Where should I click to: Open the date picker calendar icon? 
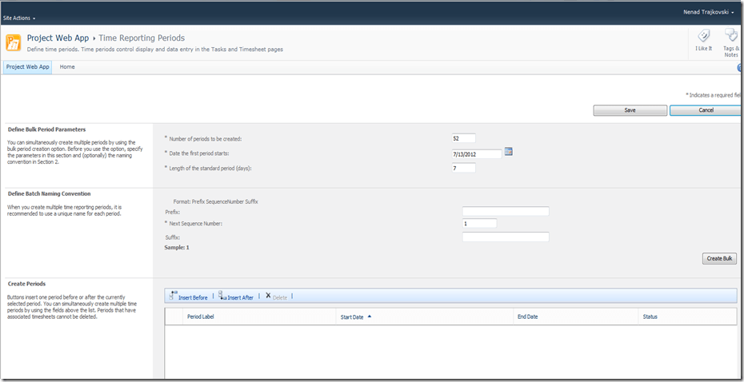[508, 152]
